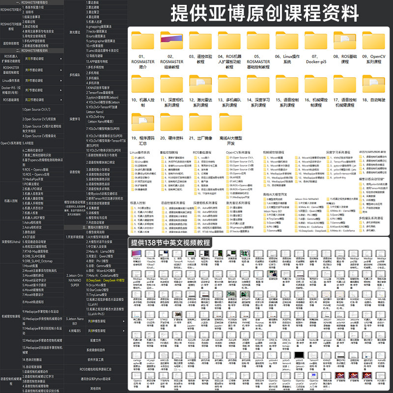Click the 其他资料 row
Viewport: 393px width, 393px height.
[96, 389]
